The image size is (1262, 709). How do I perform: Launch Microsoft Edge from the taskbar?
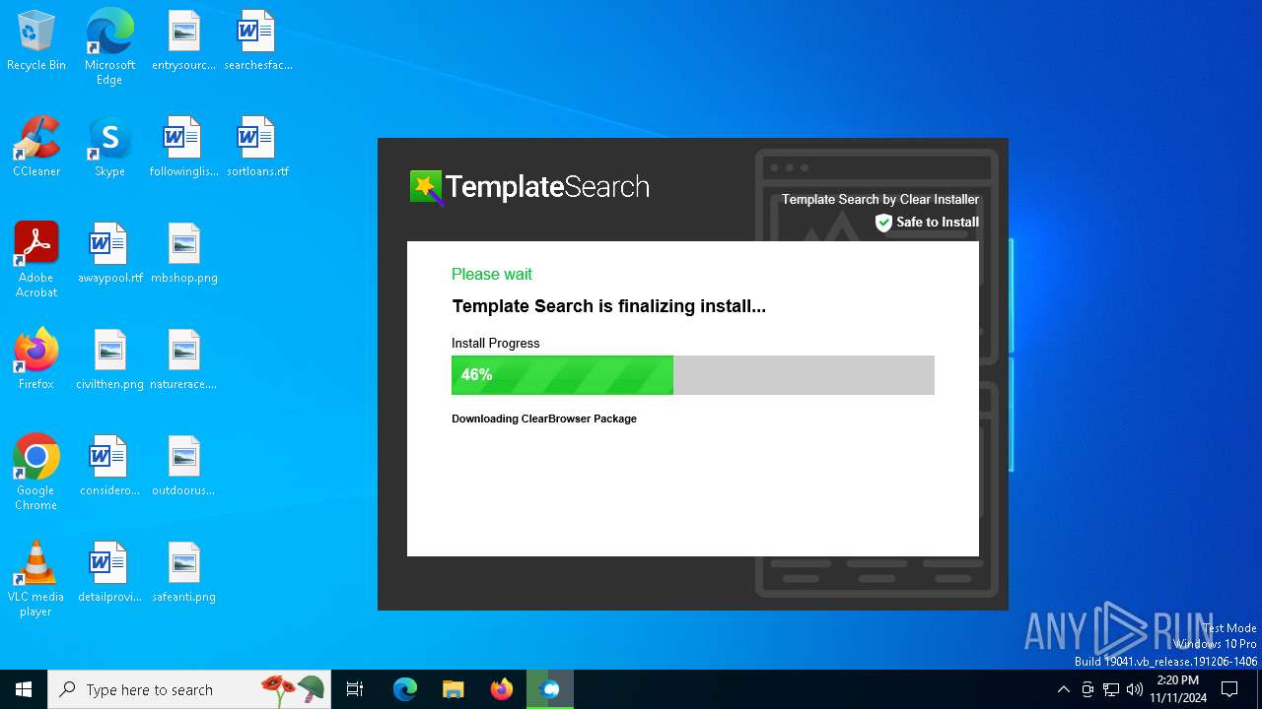pyautogui.click(x=405, y=689)
